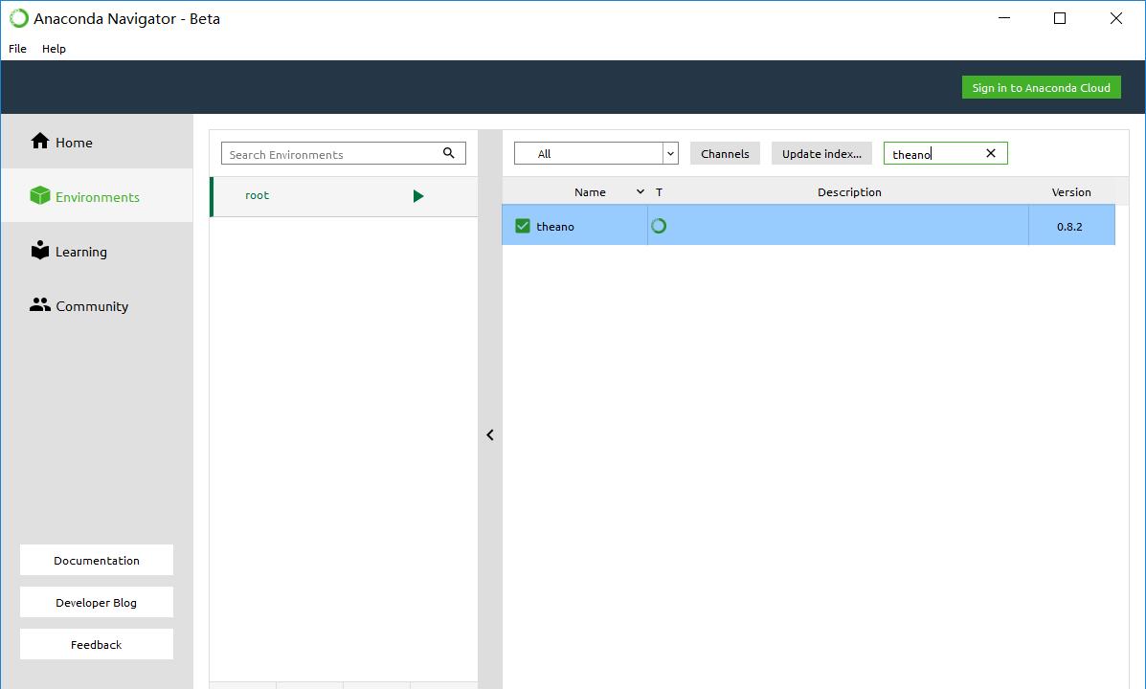The image size is (1146, 689).
Task: Open the Home section
Action: pos(98,142)
